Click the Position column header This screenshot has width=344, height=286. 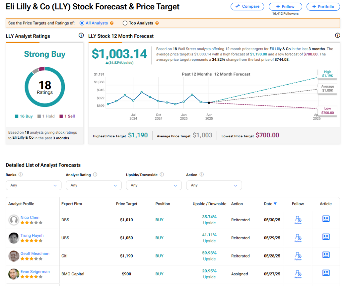tap(163, 204)
